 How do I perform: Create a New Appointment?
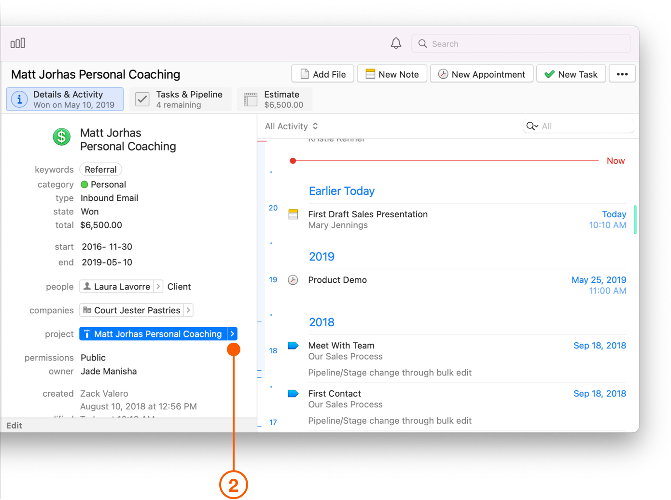point(482,74)
